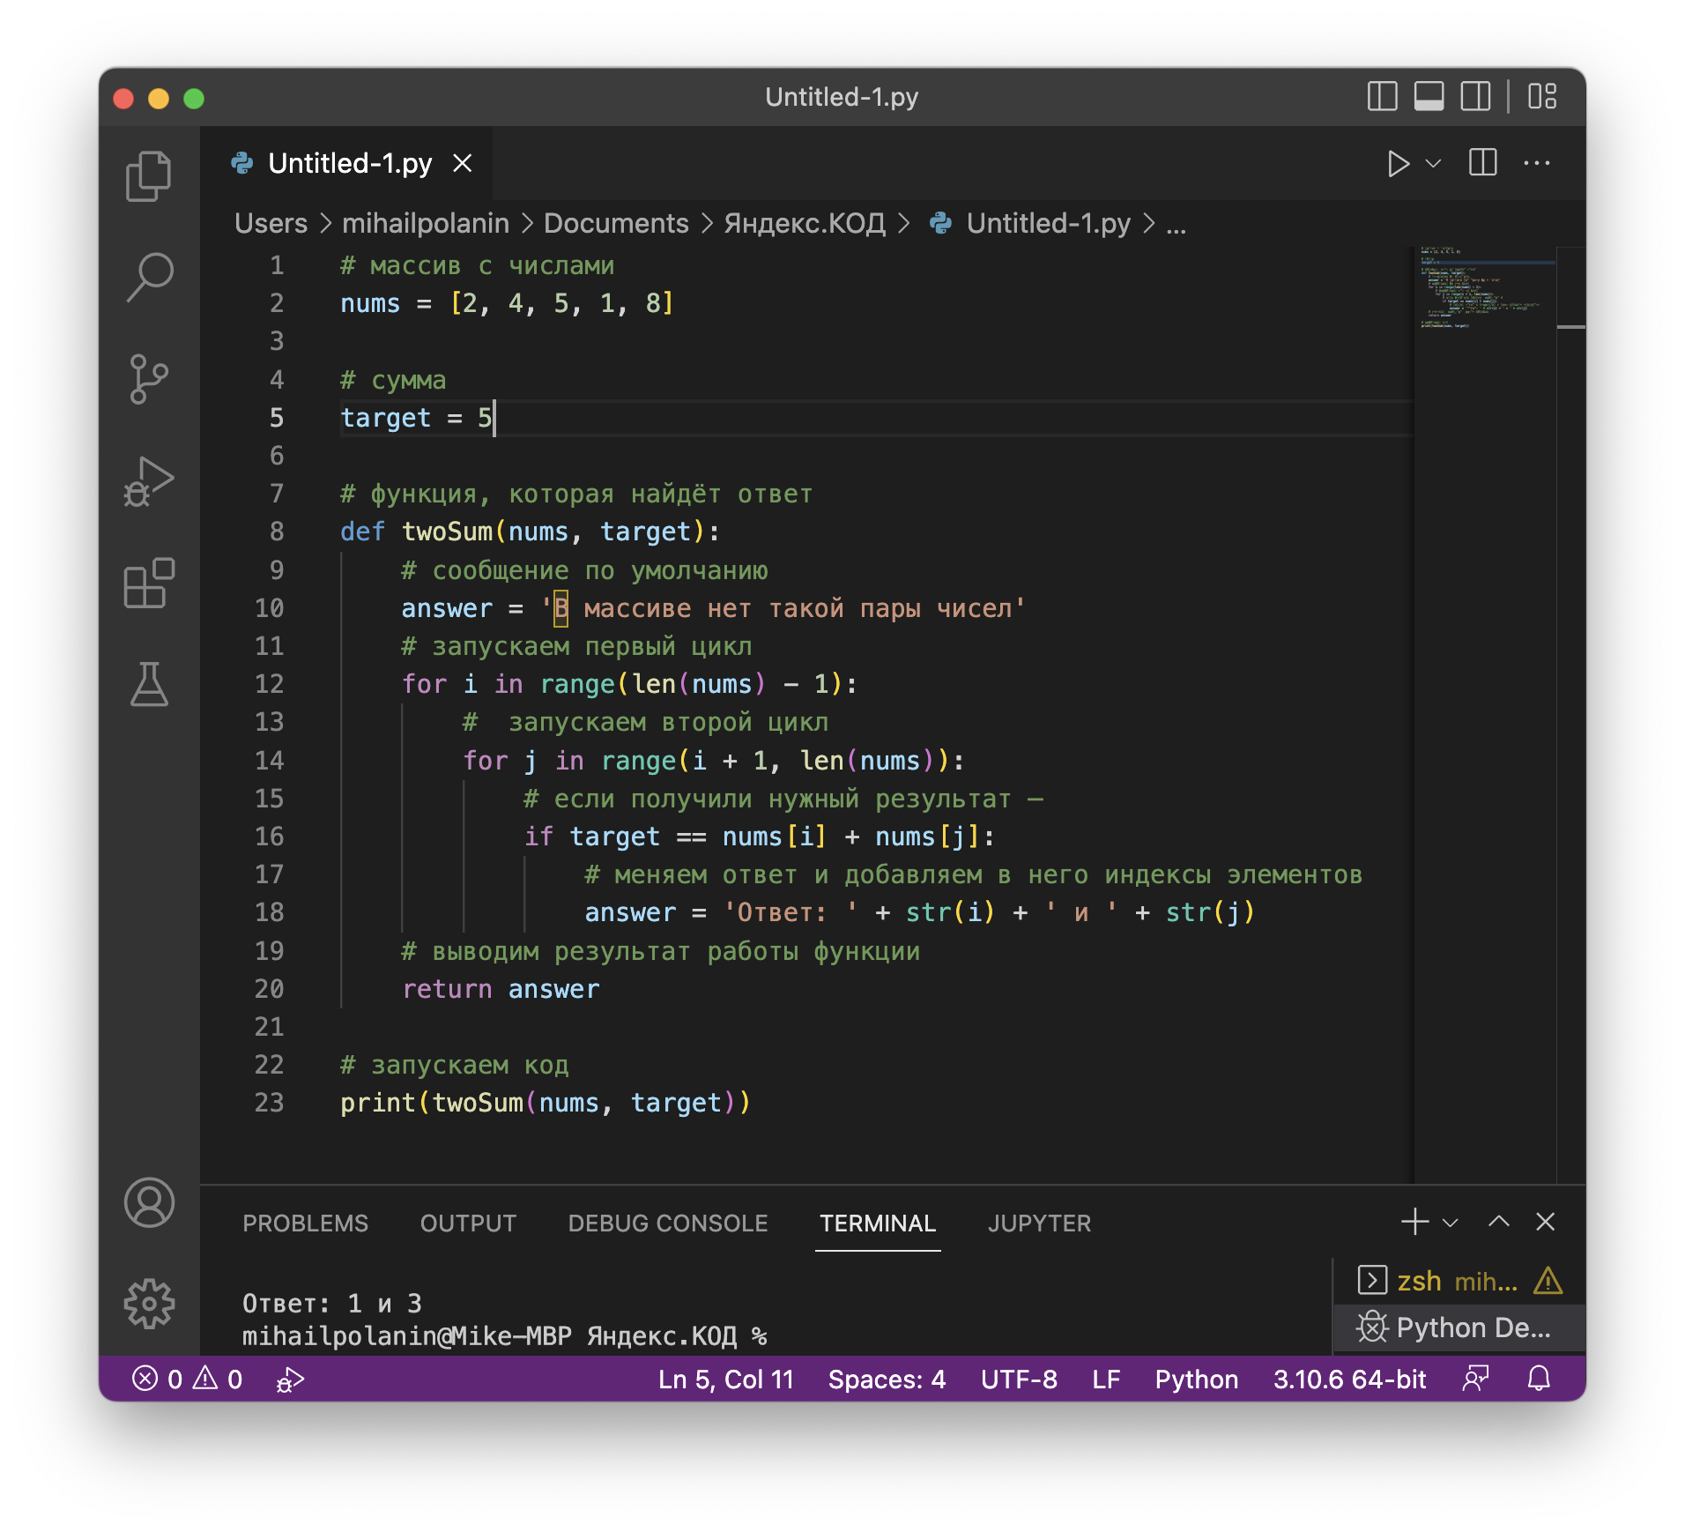The height and width of the screenshot is (1532, 1685).
Task: Open the Testing flask icon
Action: (149, 685)
